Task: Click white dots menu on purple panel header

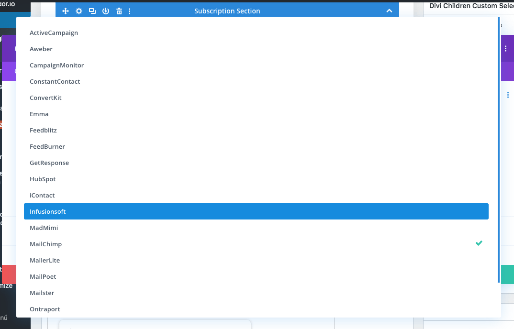Action: coord(505,48)
